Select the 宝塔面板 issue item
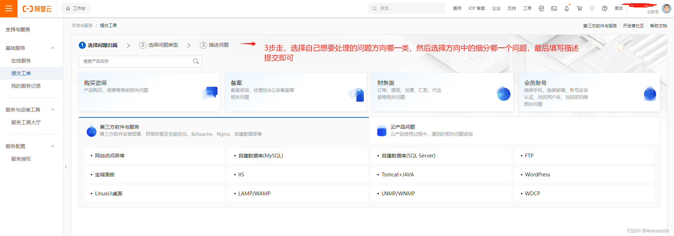 154,175
